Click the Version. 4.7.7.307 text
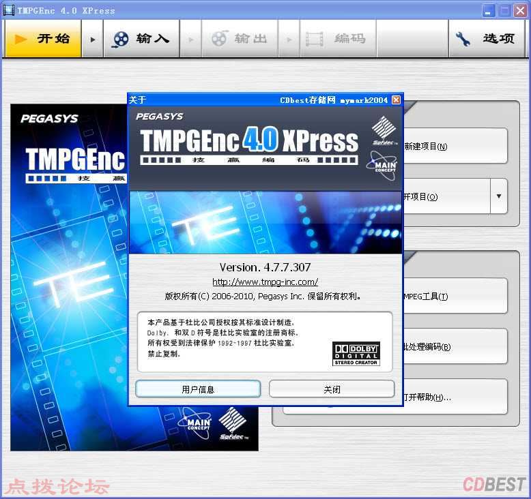Viewport: 531px width, 499px height. click(265, 267)
